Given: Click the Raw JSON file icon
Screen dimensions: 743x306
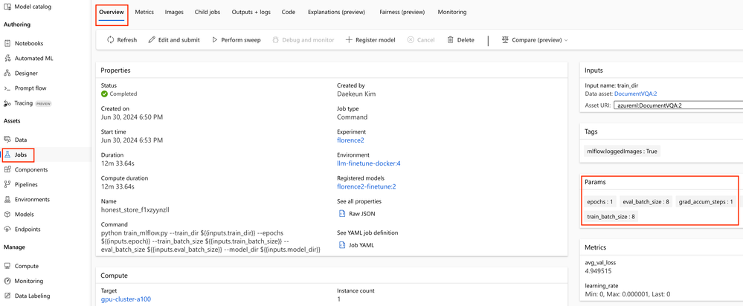Looking at the screenshot, I should (342, 214).
